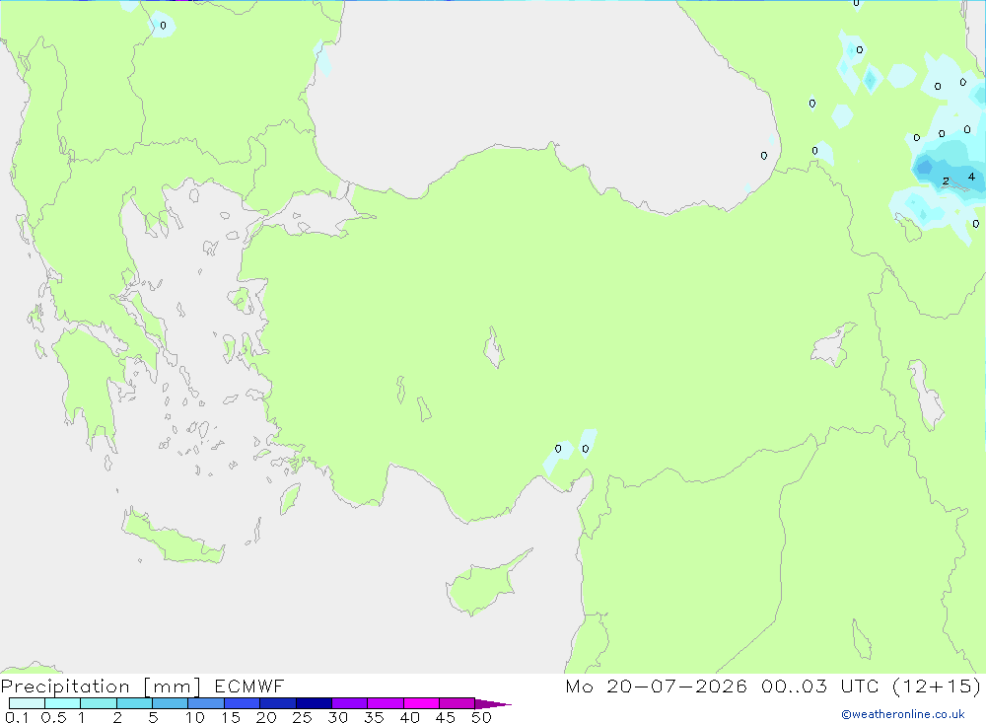
Task: Click the 40–45 mm magenta legend swatch
Action: (x=421, y=703)
